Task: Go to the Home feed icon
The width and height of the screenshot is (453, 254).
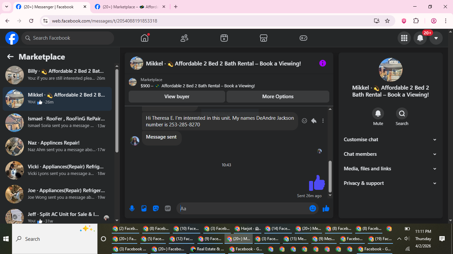Action: [x=145, y=38]
